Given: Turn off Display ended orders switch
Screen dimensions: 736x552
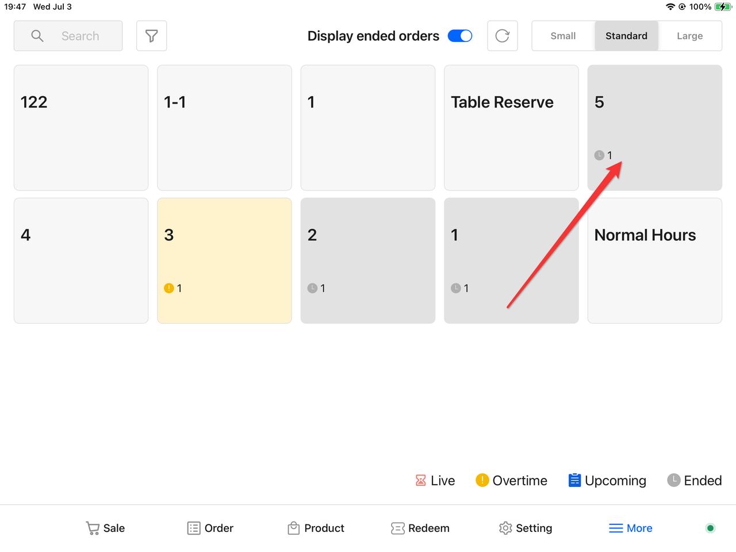Looking at the screenshot, I should (460, 36).
